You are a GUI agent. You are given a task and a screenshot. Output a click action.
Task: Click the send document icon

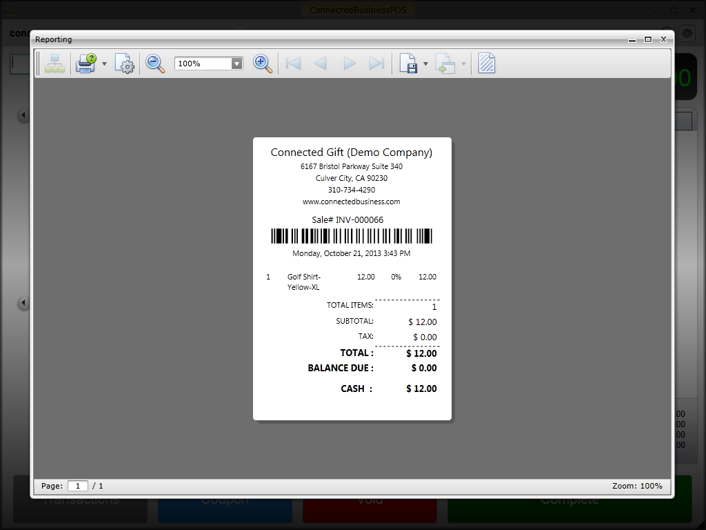click(x=445, y=64)
